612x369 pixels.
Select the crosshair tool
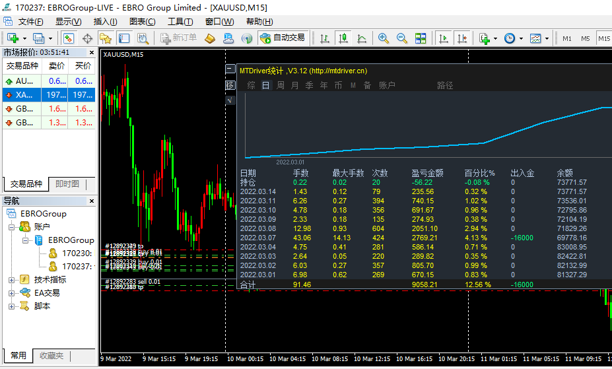coord(87,38)
